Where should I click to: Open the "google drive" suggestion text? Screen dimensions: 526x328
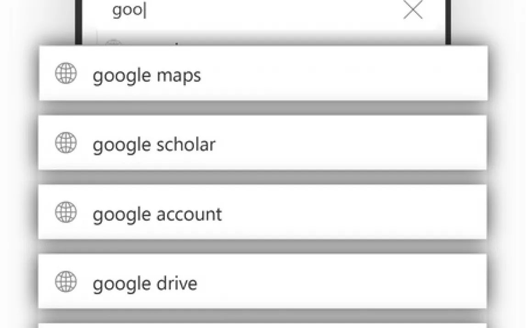pos(145,283)
